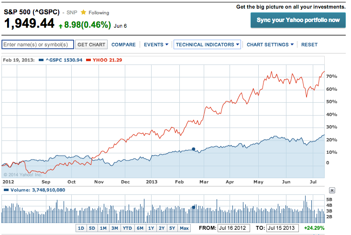This screenshot has height=235, width=351.
Task: Click the 8.98(0.46%) gain text
Action: 88,25
